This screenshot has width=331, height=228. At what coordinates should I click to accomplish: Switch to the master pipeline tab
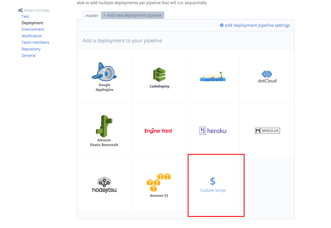click(x=92, y=16)
